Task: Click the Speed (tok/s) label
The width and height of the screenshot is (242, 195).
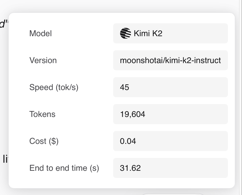Action: point(54,87)
